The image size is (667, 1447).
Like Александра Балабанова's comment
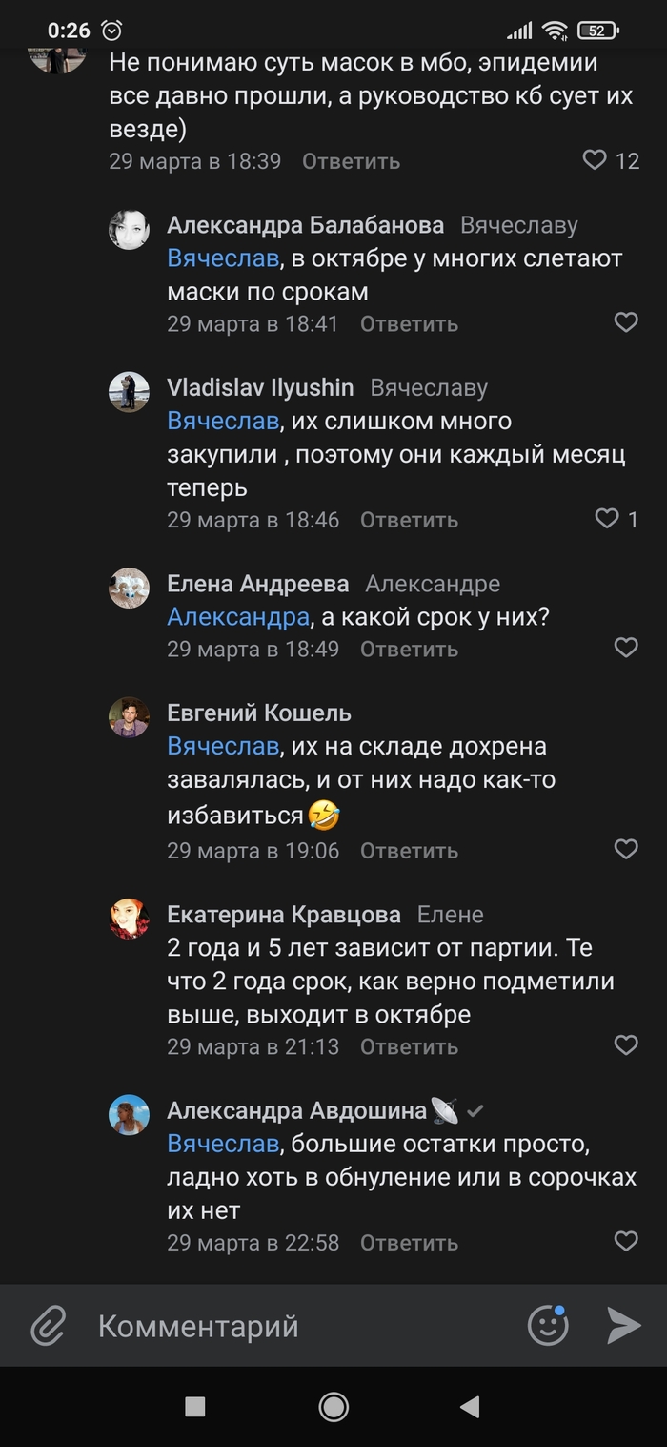[x=626, y=322]
